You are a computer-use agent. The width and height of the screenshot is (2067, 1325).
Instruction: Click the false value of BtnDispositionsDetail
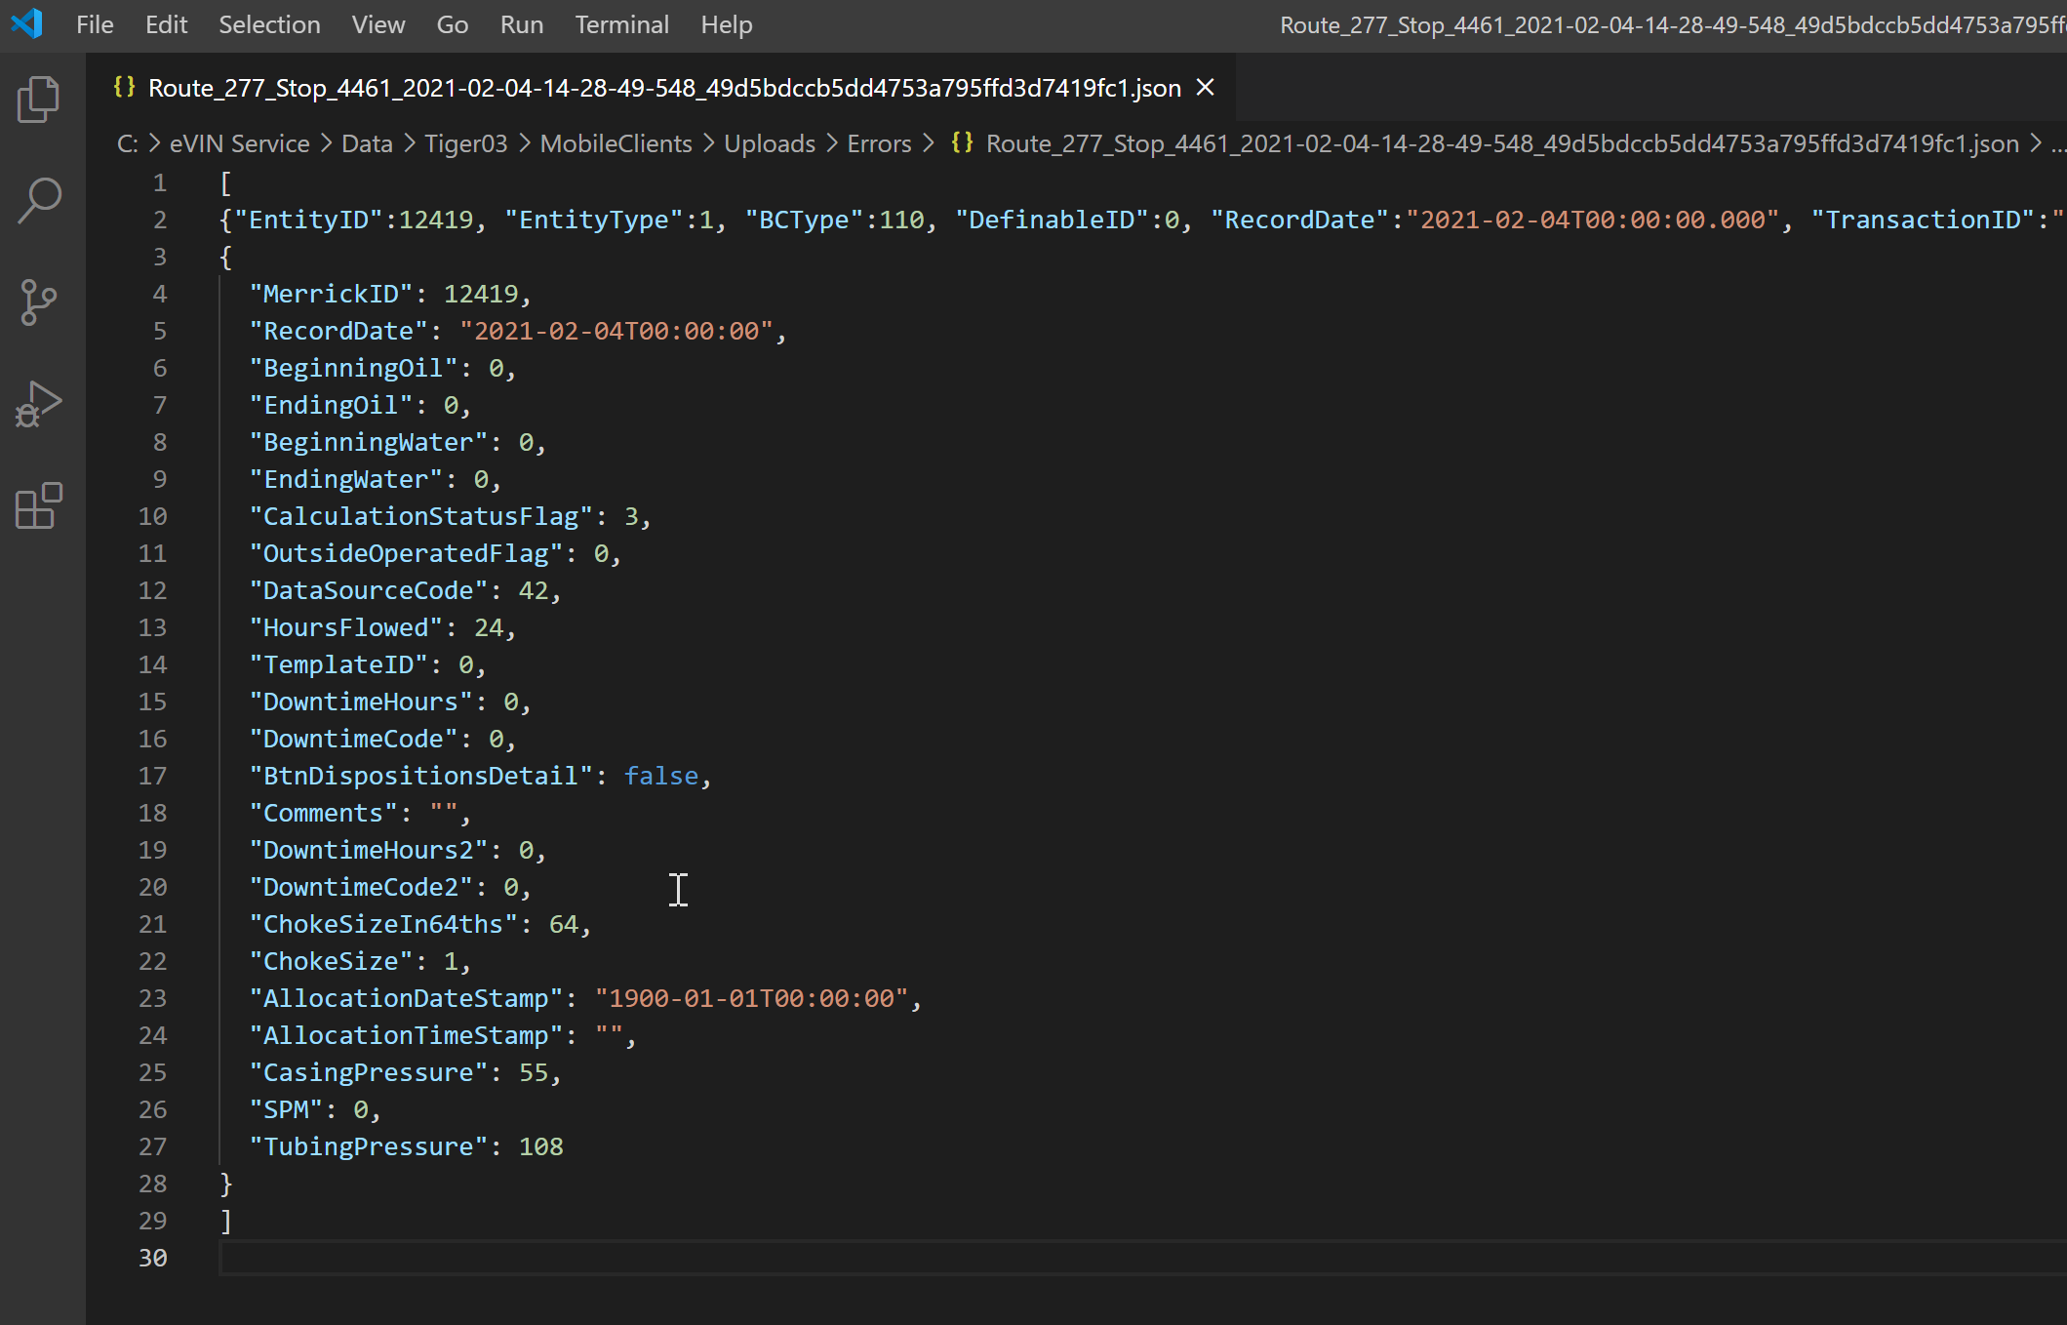tap(661, 776)
